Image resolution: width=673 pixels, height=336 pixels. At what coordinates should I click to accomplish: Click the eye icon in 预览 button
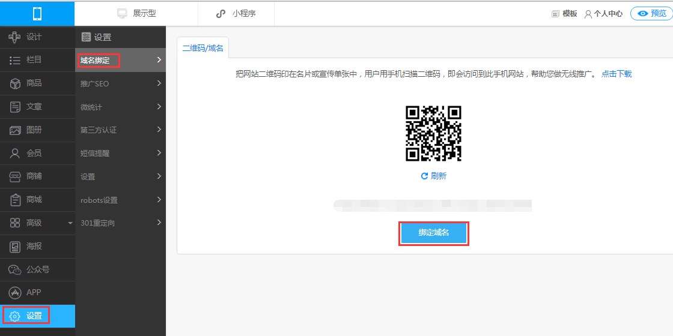point(642,13)
